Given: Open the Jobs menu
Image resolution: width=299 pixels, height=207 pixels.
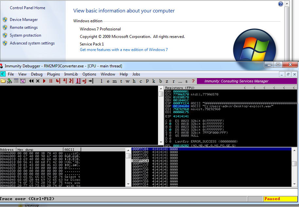Looking at the screenshot, I should click(x=136, y=74).
